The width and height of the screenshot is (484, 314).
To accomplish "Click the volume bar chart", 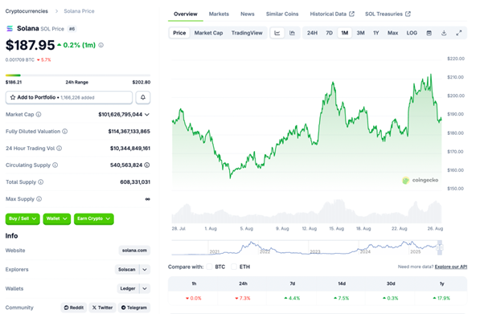I will [x=306, y=211].
